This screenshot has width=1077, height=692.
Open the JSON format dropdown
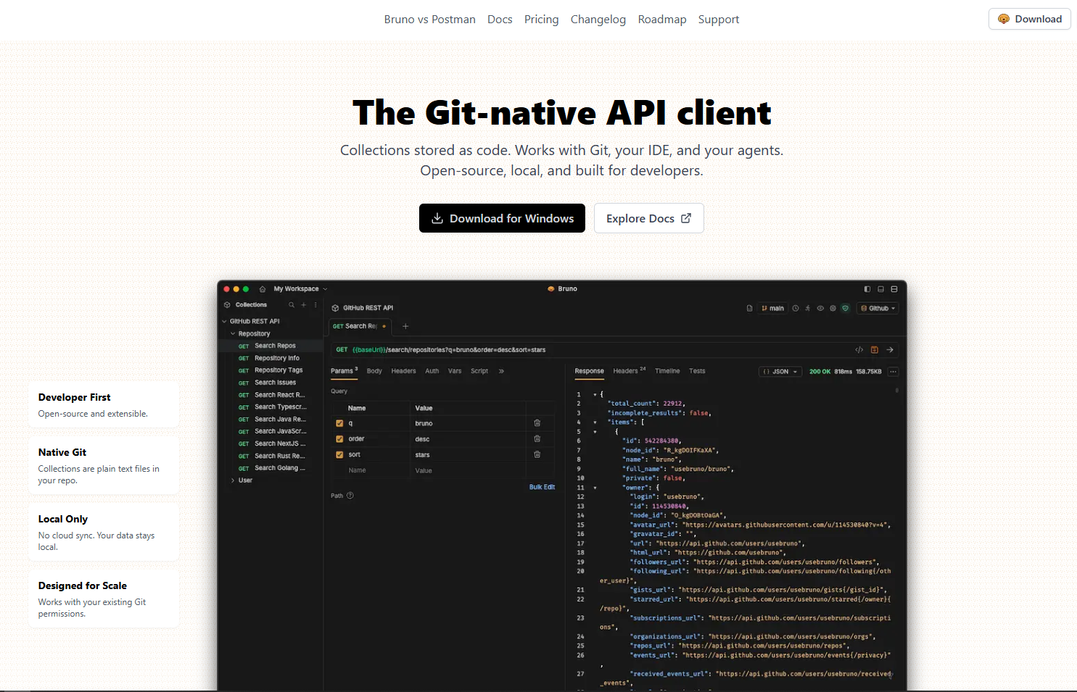tap(780, 371)
